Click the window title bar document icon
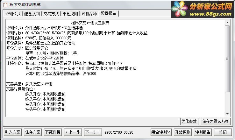Screen dimensions: 235x140 tap(5, 5)
